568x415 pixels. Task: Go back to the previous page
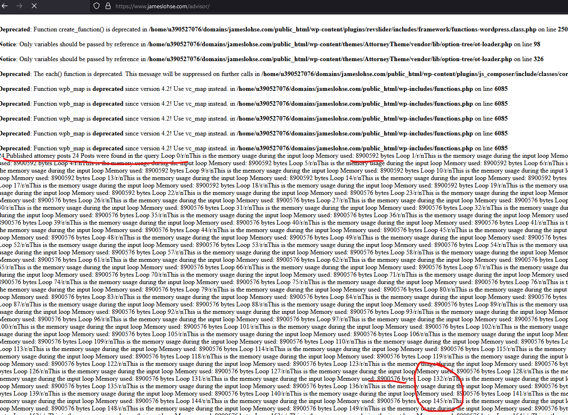pos(5,6)
